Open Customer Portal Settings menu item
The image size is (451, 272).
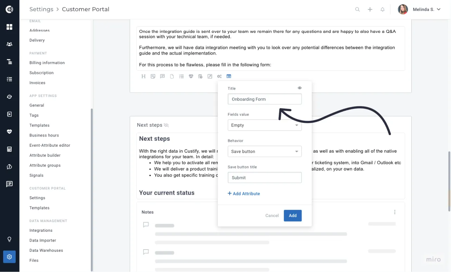pos(37,198)
